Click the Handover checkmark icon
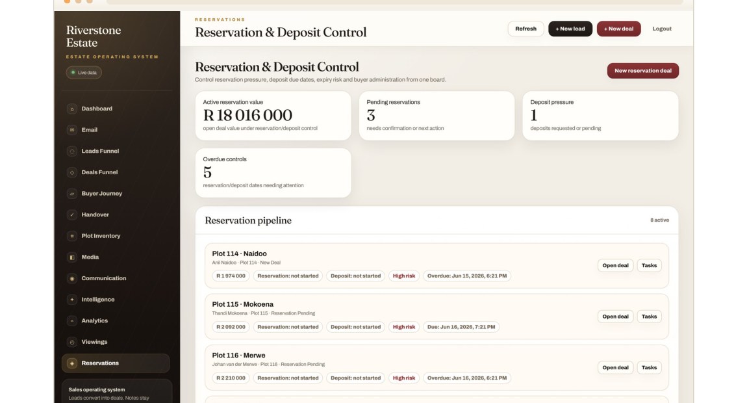 point(72,214)
